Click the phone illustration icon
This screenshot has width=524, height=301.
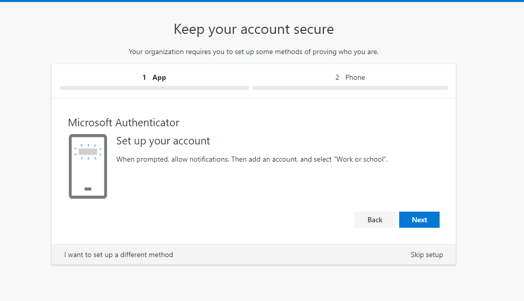coord(88,166)
